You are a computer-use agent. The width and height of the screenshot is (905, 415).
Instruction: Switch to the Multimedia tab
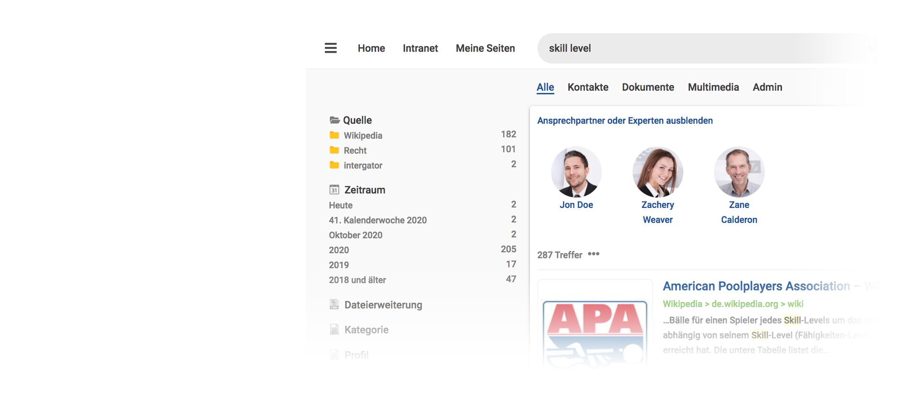click(x=713, y=87)
